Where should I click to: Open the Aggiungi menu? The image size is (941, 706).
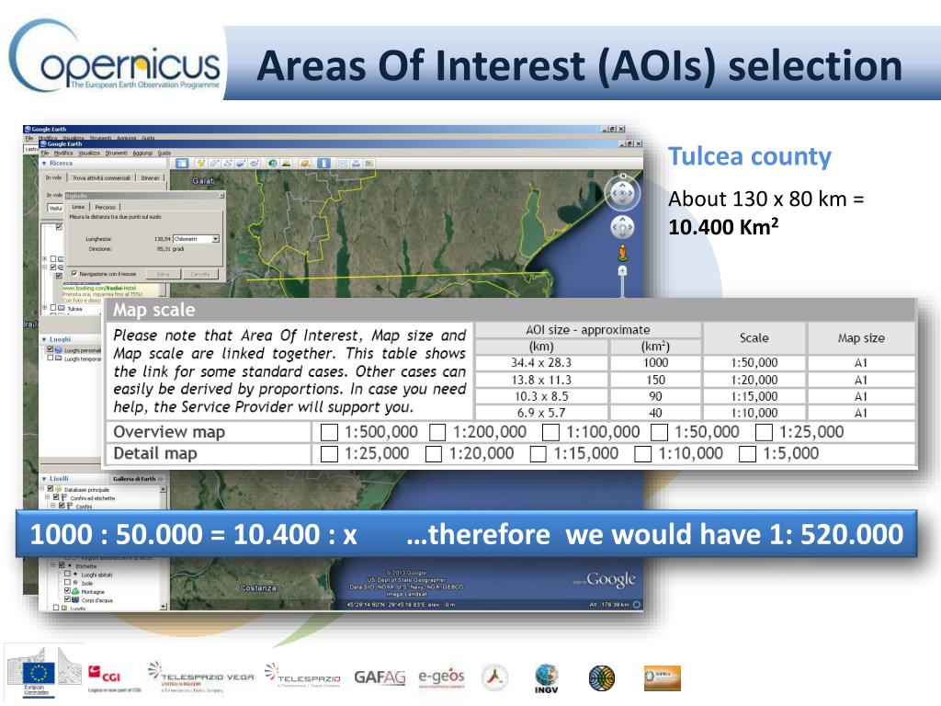tap(142, 154)
